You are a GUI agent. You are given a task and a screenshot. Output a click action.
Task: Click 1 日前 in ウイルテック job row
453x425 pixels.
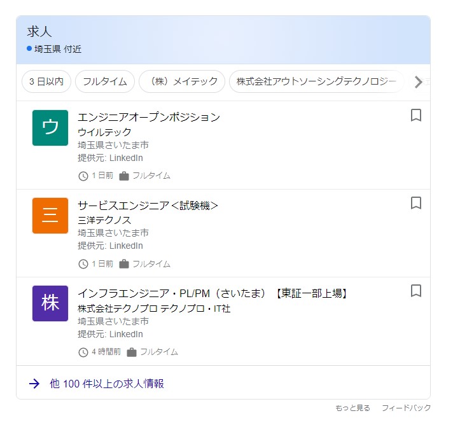tap(102, 176)
